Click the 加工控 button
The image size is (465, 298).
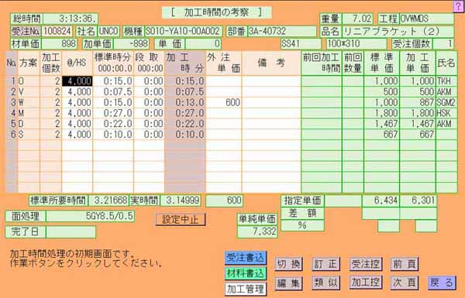click(366, 282)
